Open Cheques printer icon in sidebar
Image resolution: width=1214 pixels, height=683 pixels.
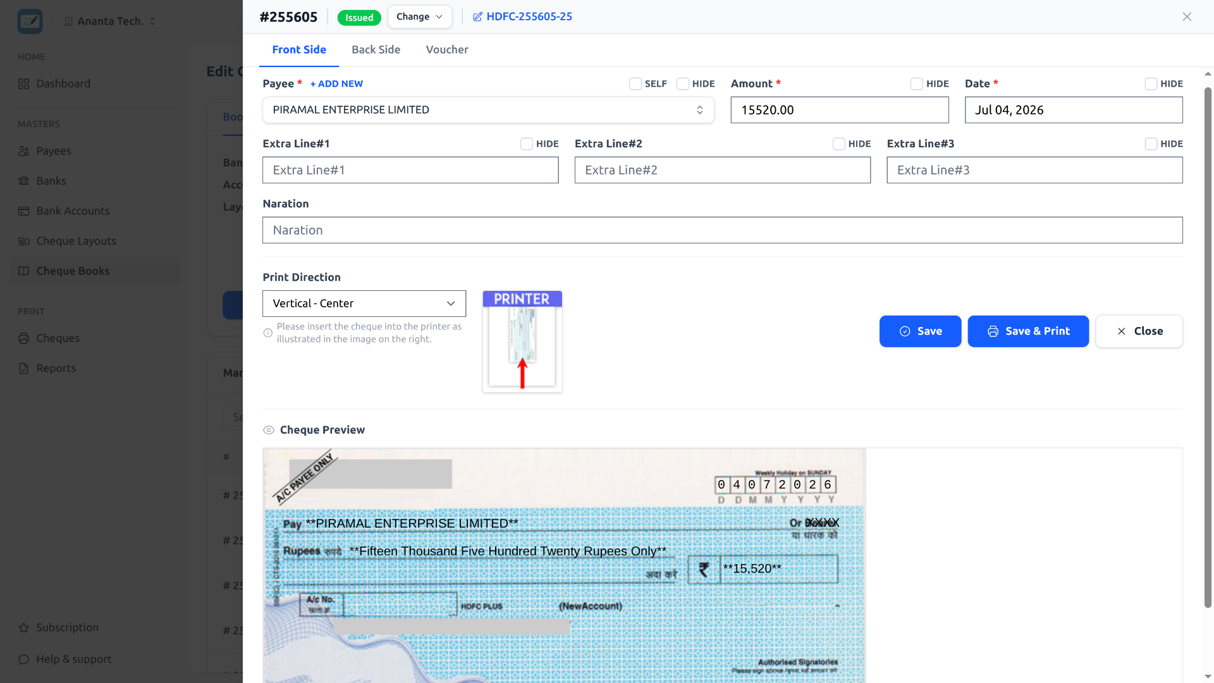click(24, 338)
